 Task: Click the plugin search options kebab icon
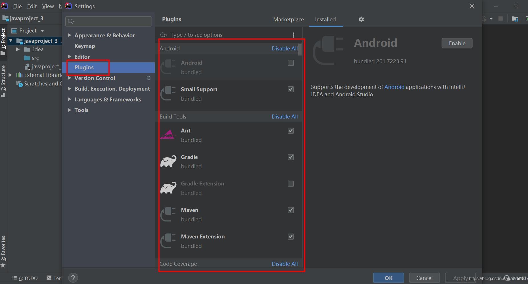(x=293, y=35)
